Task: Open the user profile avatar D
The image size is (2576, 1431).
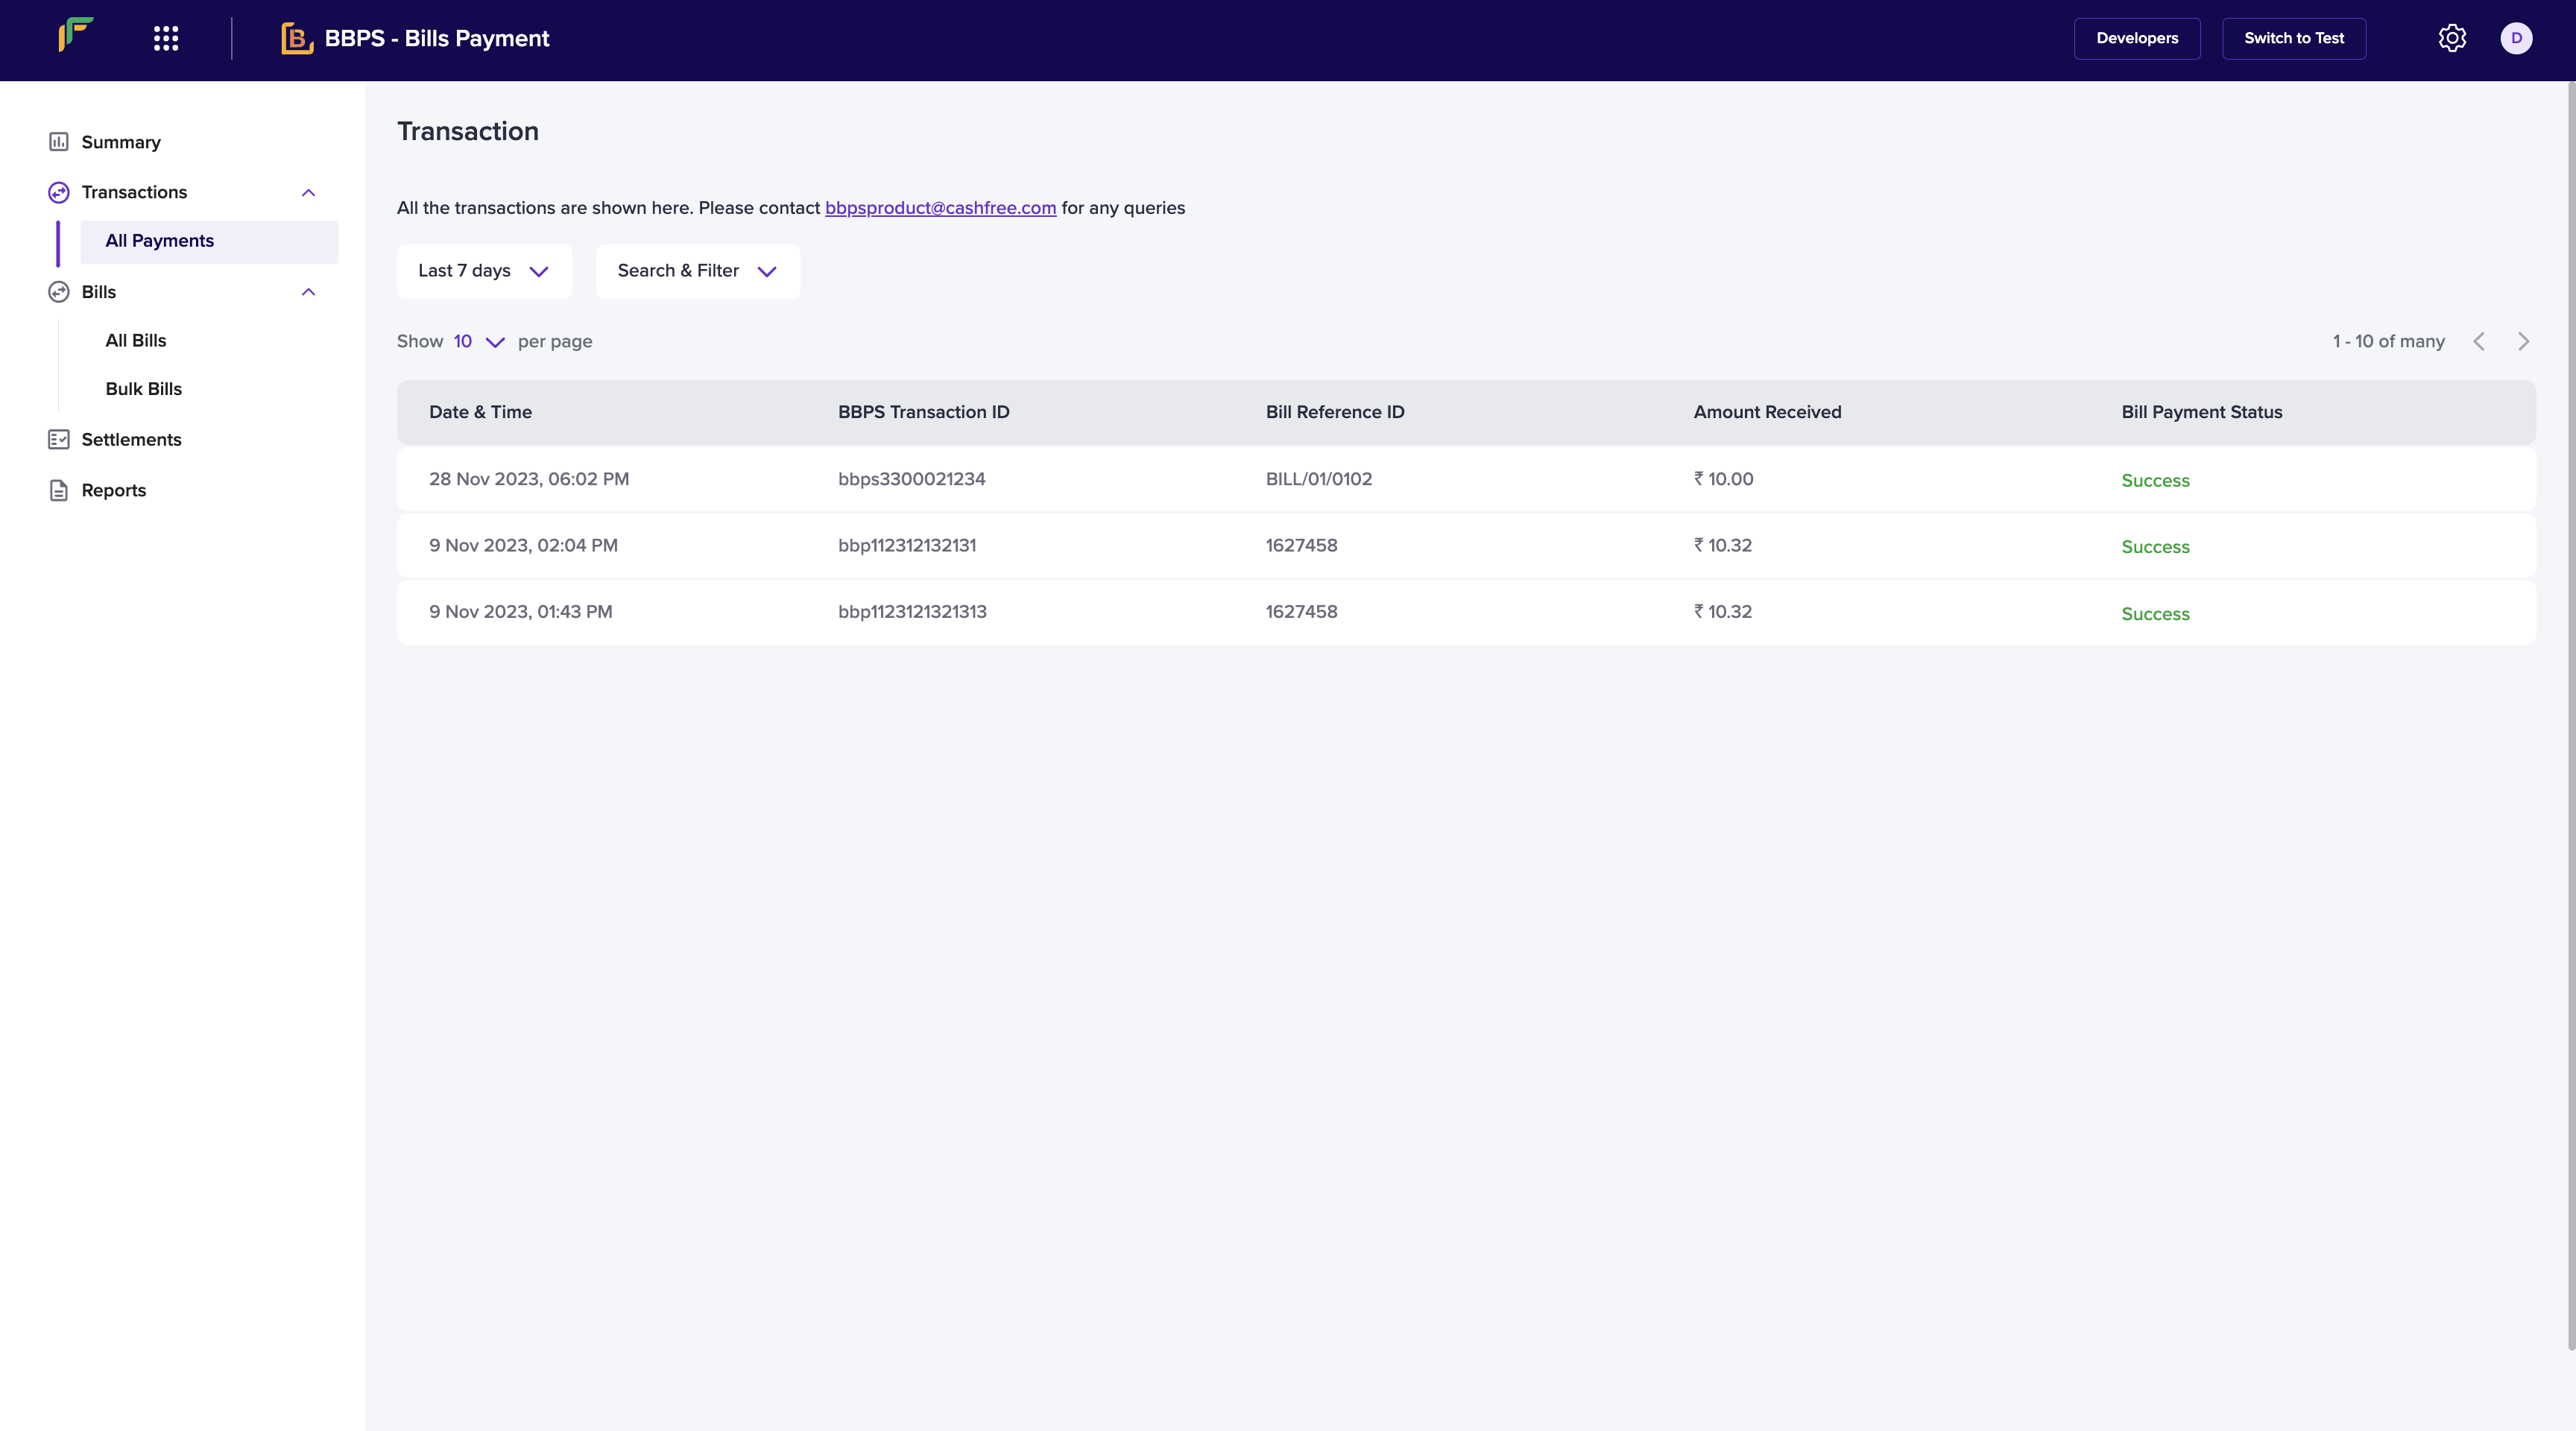Action: pyautogui.click(x=2516, y=38)
